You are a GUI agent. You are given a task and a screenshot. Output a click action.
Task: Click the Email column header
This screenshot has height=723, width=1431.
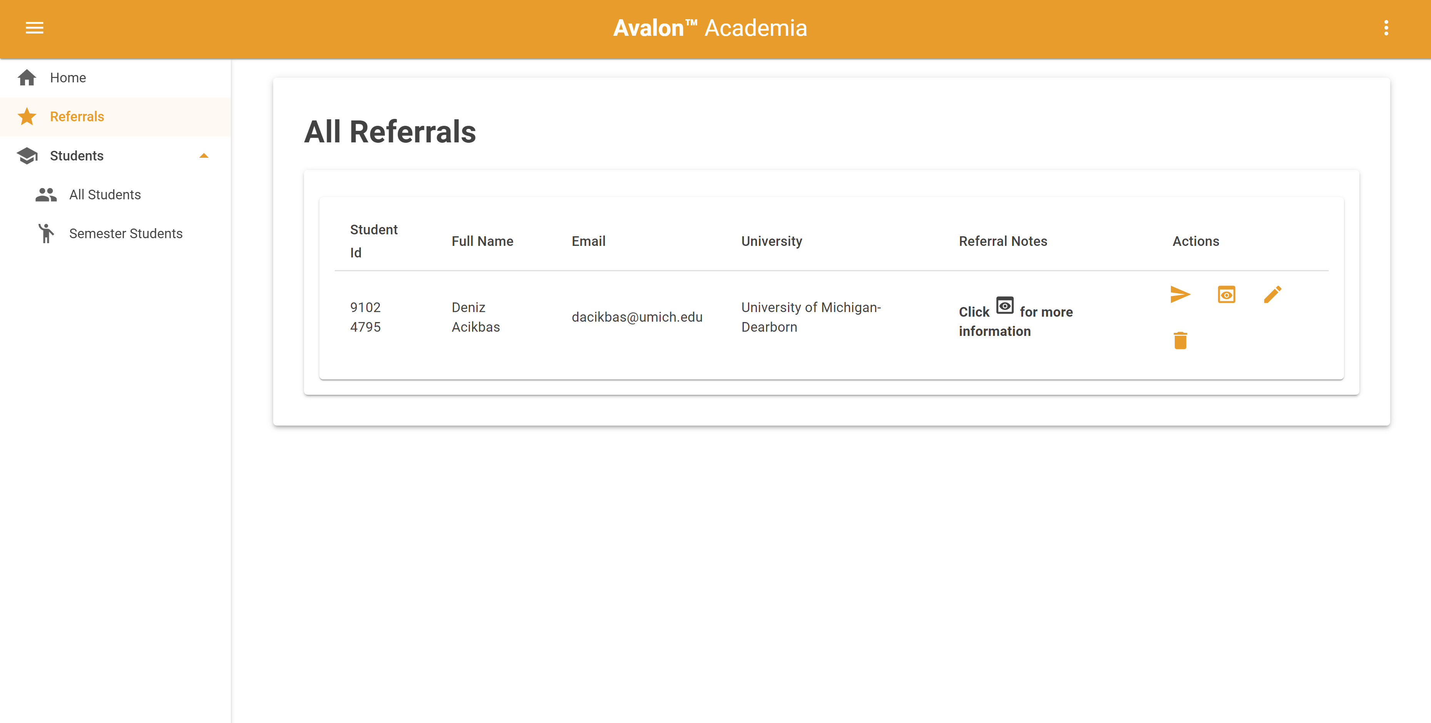click(x=588, y=241)
